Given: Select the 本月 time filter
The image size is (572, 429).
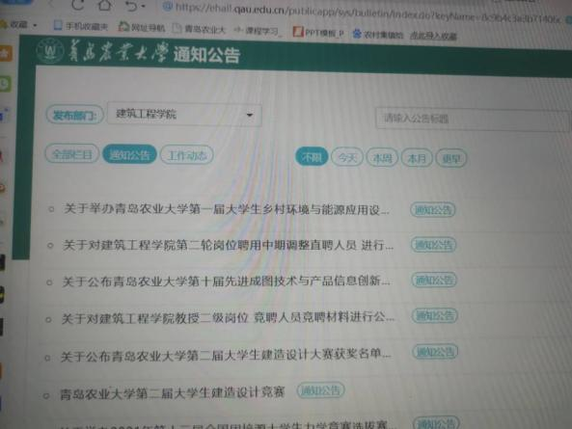Looking at the screenshot, I should [x=417, y=158].
